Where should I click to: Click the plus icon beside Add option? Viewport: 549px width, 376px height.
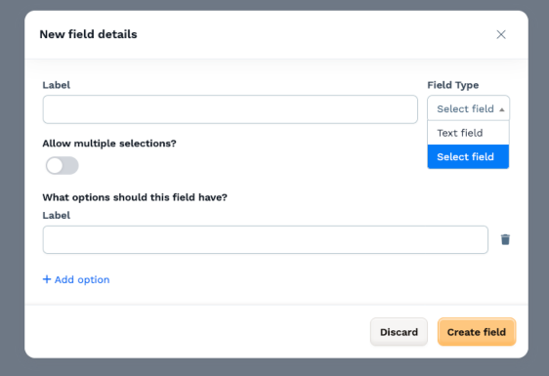pos(47,279)
